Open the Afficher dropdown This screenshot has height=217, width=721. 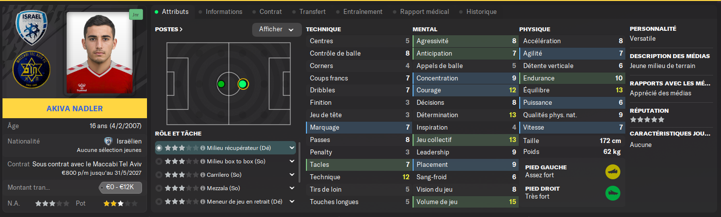click(x=277, y=30)
